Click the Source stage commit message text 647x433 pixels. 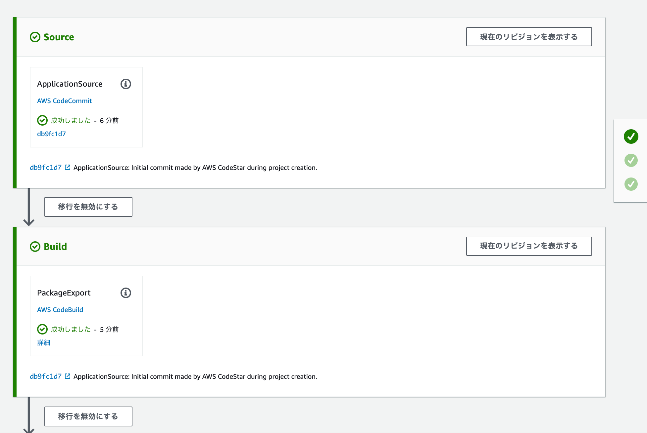tap(195, 168)
